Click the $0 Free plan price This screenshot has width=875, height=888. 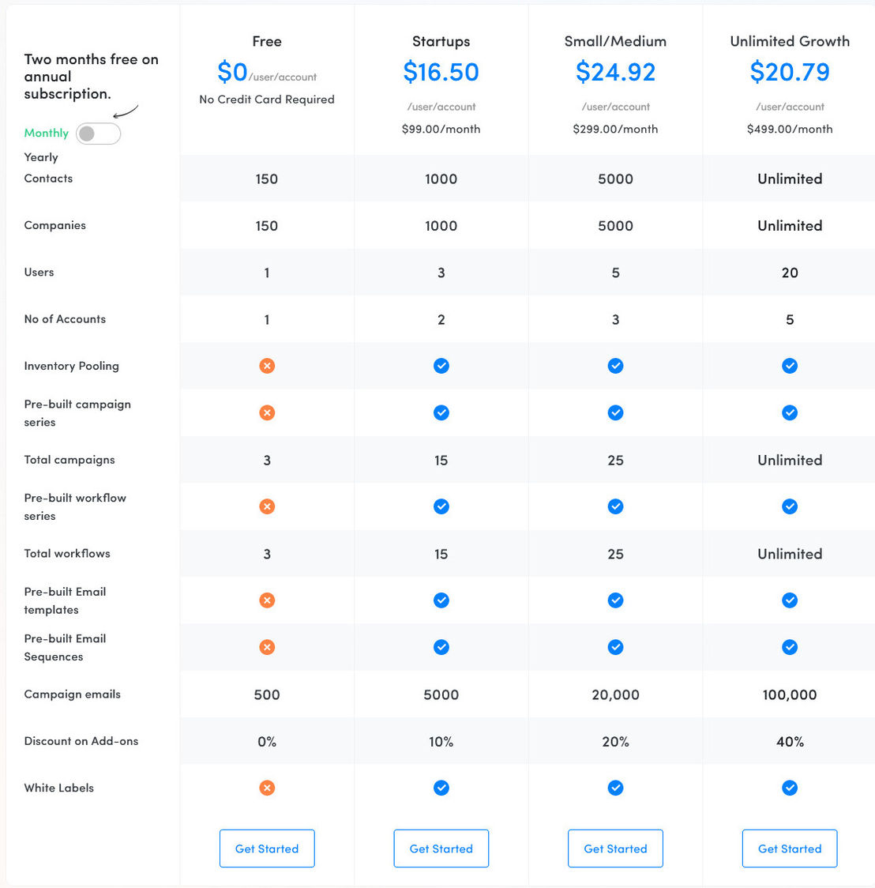point(233,72)
